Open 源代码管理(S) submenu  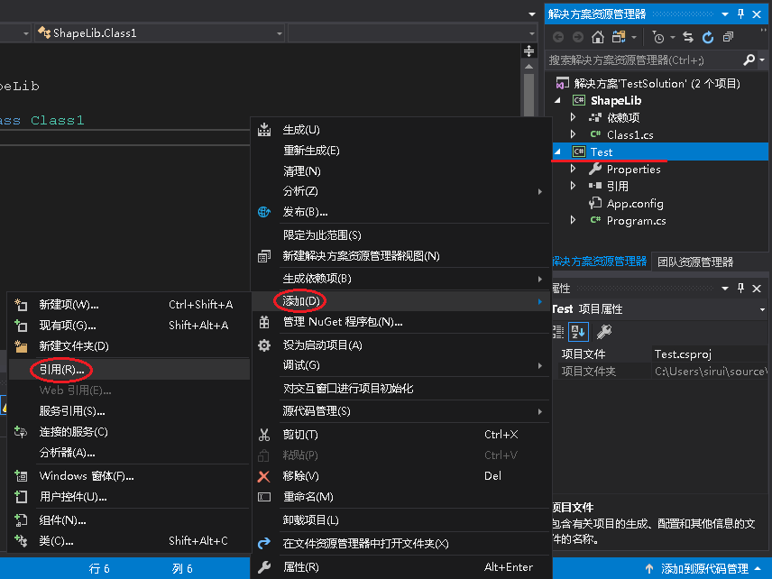point(400,411)
